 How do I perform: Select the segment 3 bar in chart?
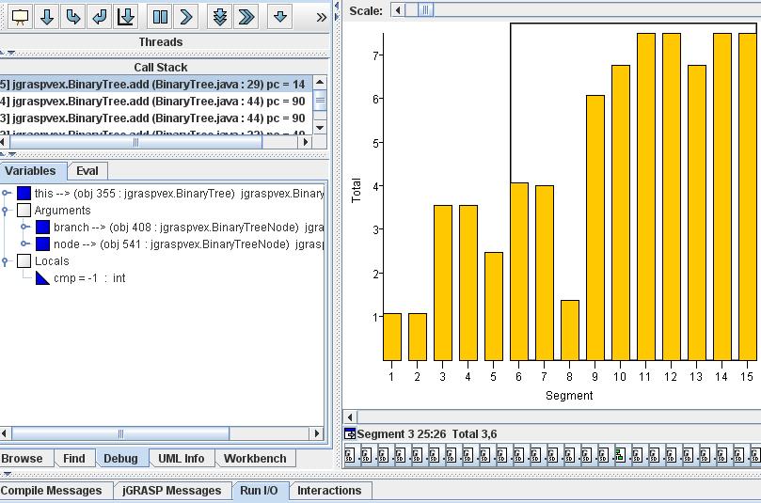(443, 283)
